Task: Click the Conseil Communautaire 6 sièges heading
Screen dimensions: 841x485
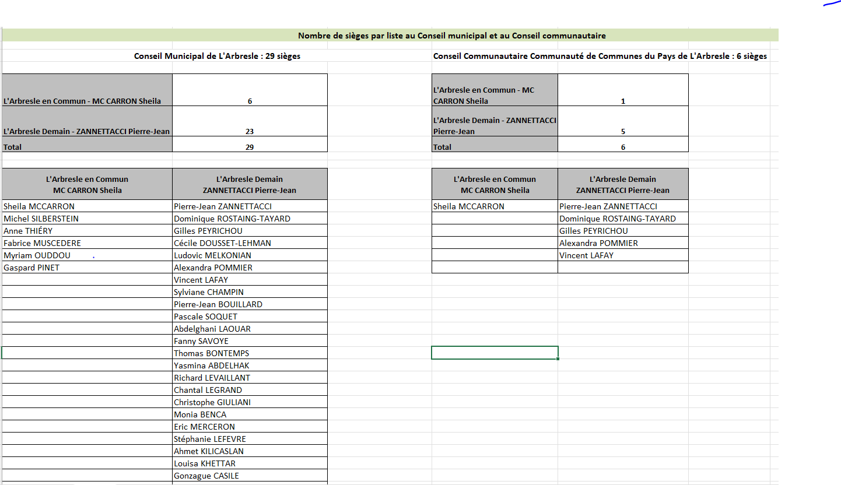Action: [600, 56]
